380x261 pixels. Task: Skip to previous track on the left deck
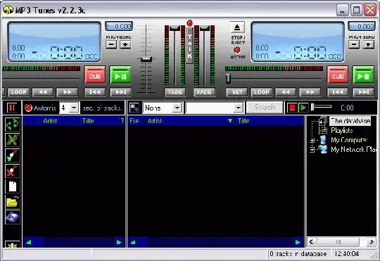[x=95, y=92]
